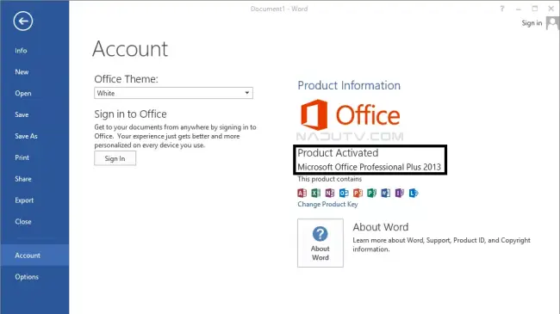
Task: Click the Excel icon in product contents
Action: point(315,193)
